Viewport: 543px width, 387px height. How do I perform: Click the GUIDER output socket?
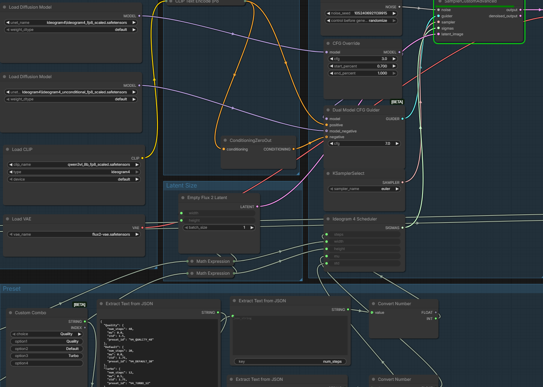coord(402,119)
